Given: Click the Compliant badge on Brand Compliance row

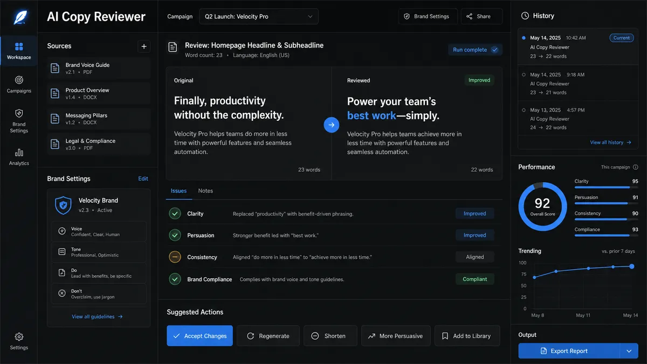Looking at the screenshot, I should click(x=474, y=279).
